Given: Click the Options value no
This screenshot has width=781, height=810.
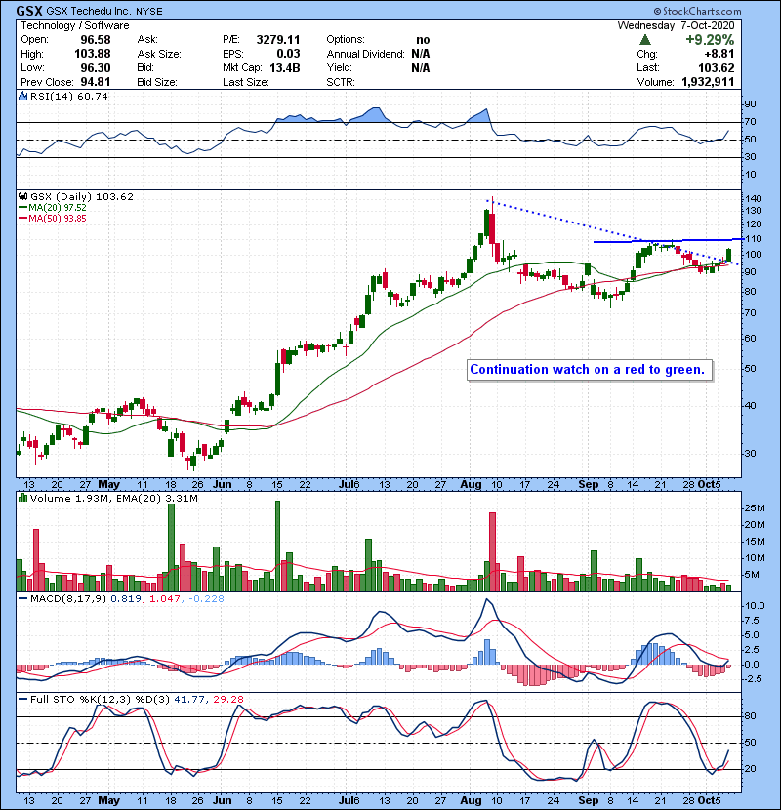Looking at the screenshot, I should [423, 40].
